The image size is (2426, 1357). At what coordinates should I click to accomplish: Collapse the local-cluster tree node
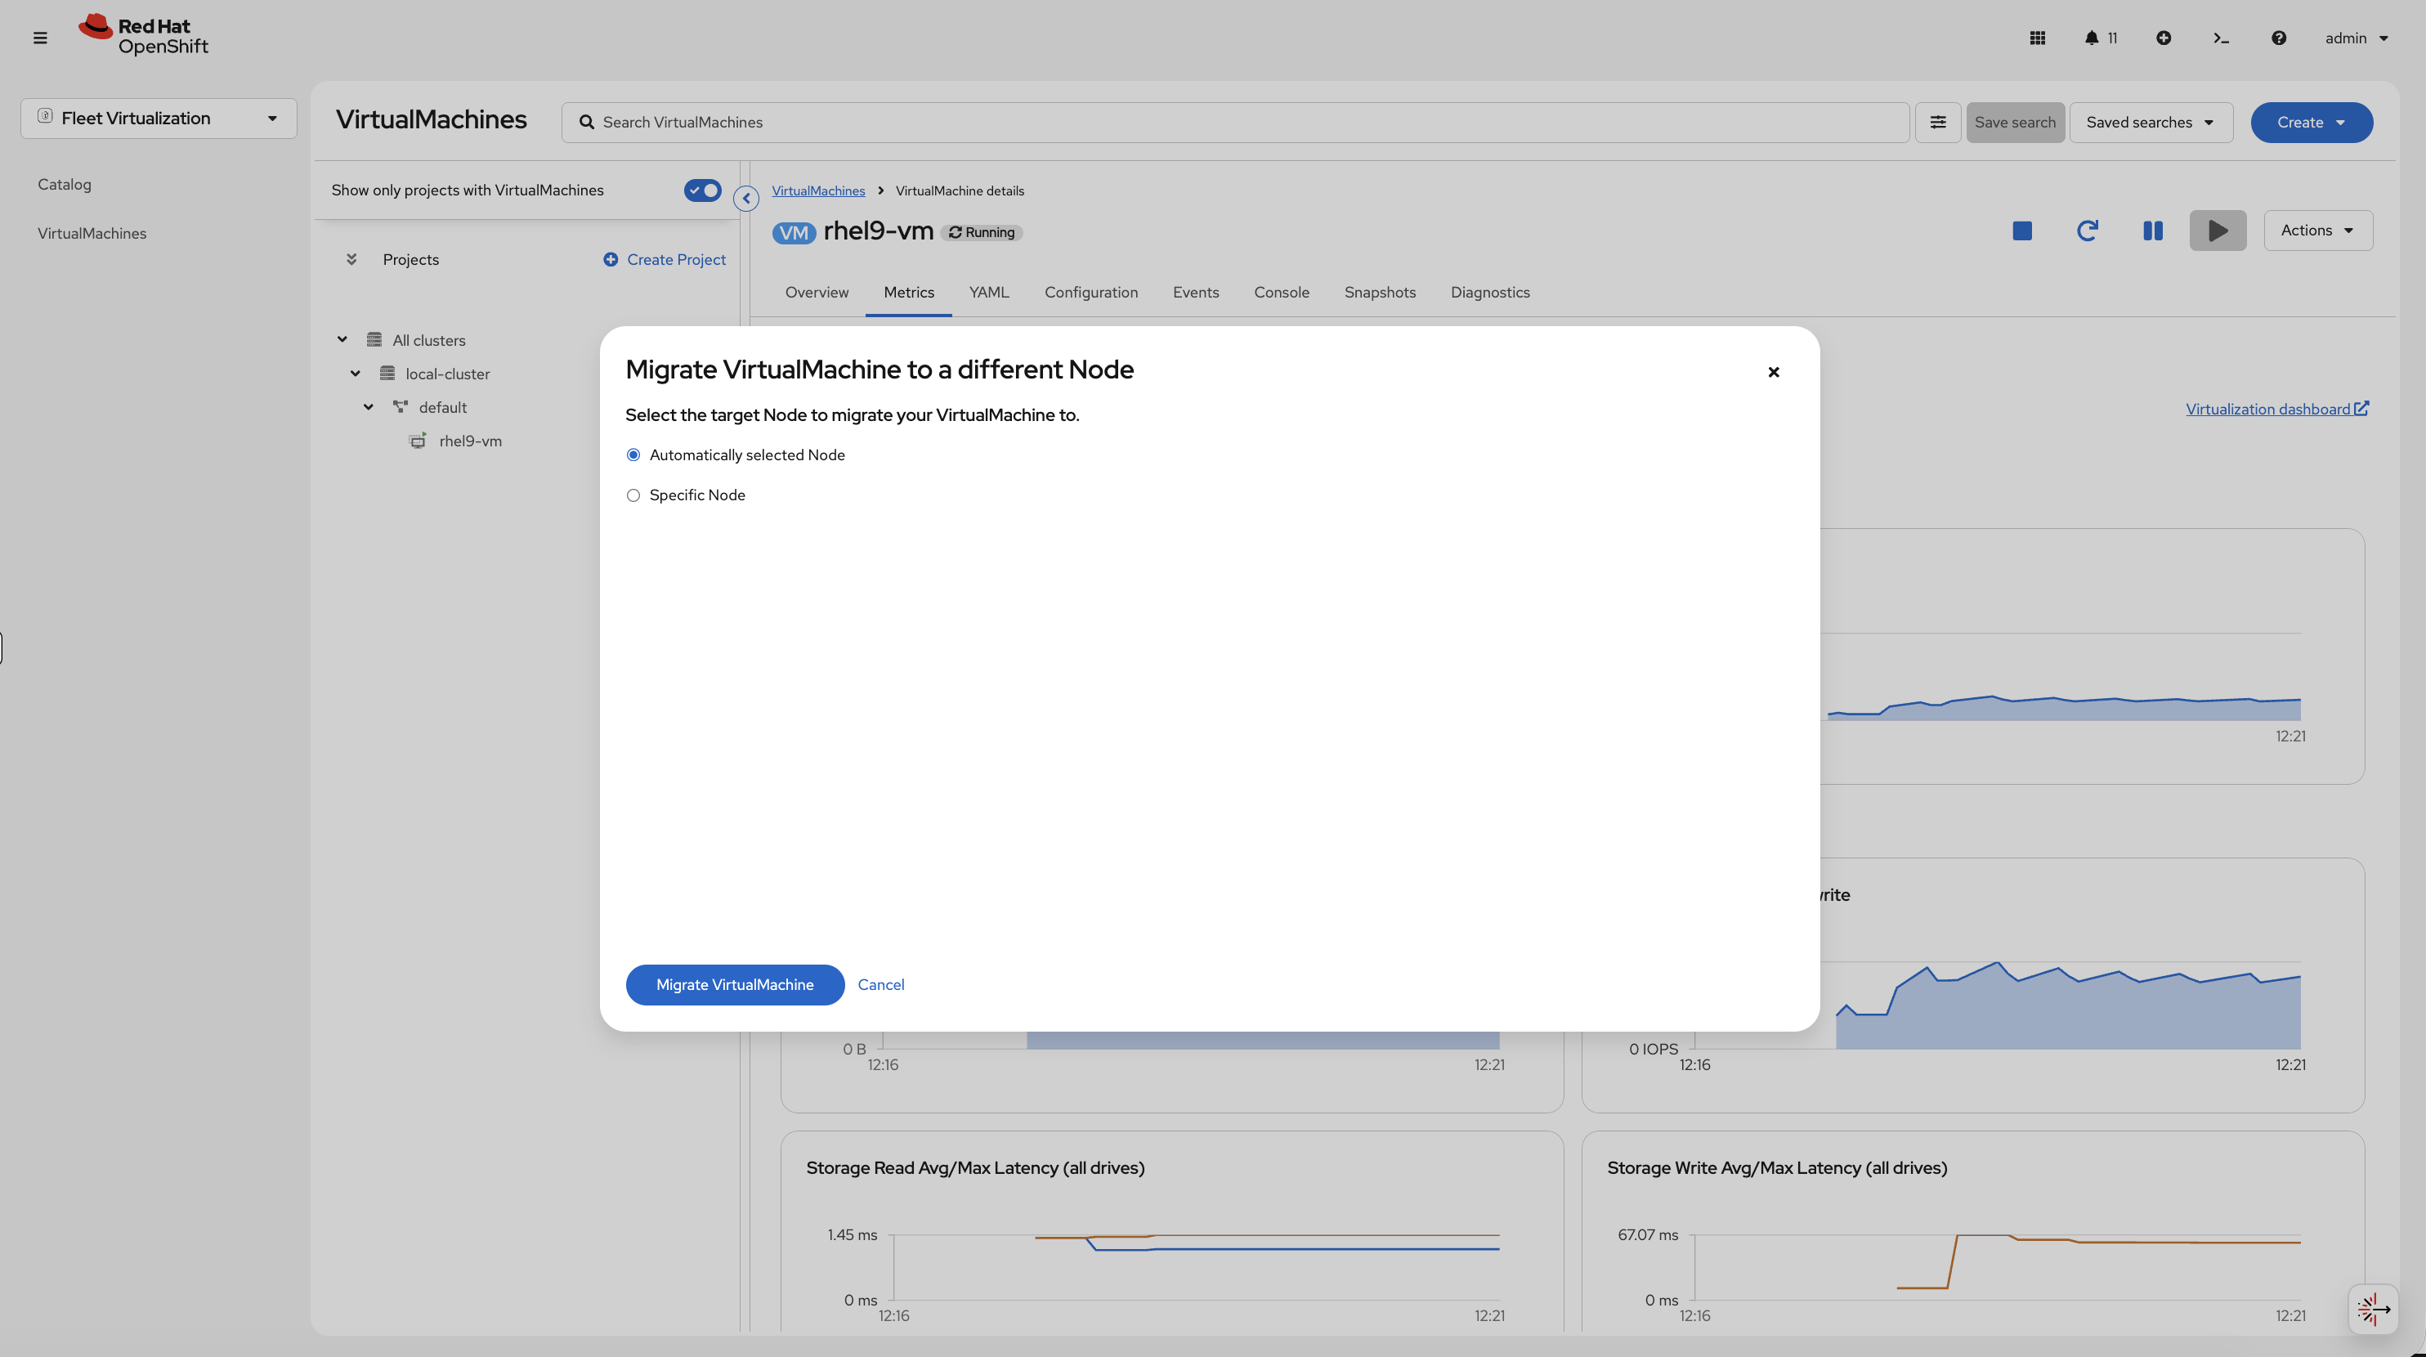pyautogui.click(x=355, y=373)
